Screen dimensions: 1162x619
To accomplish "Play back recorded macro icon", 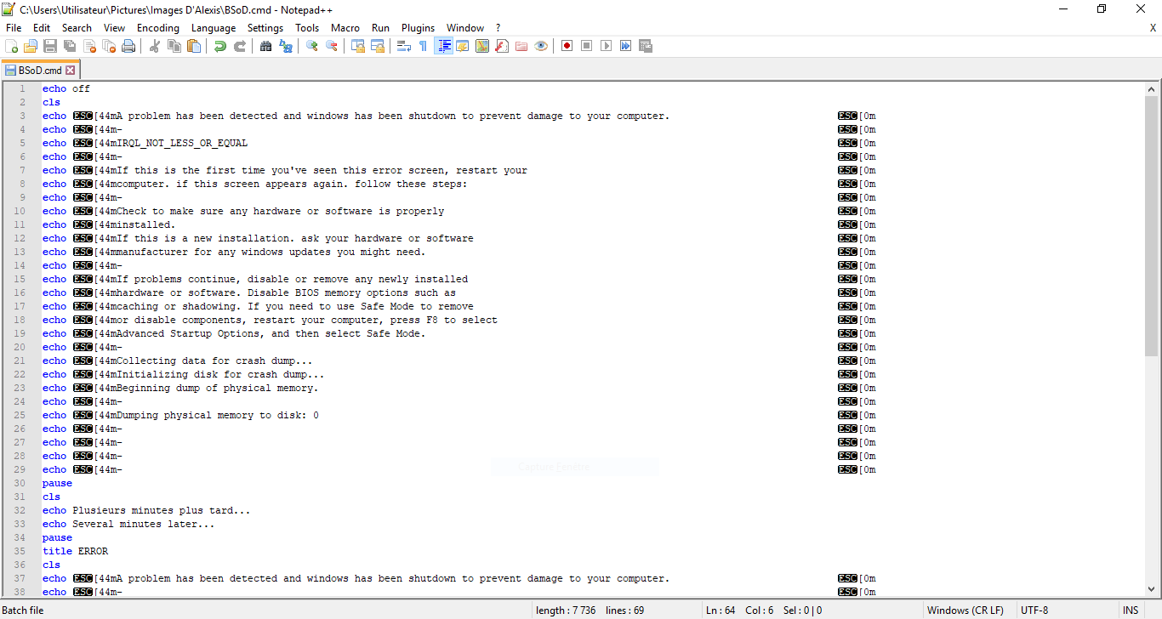I will click(x=606, y=46).
